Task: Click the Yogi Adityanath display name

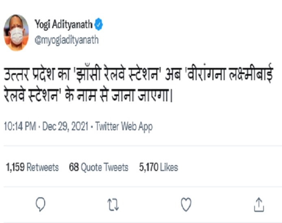Action: click(x=63, y=25)
